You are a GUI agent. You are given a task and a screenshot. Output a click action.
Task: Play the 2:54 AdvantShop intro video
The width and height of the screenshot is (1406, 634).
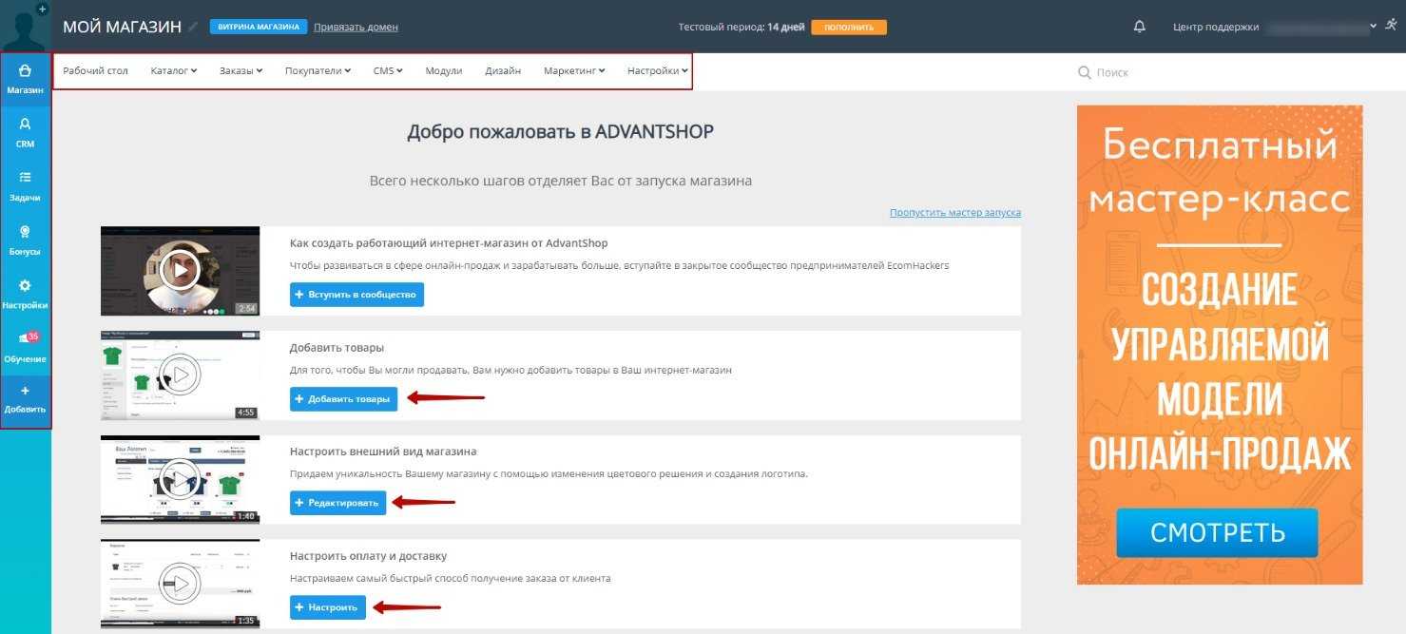pyautogui.click(x=180, y=271)
